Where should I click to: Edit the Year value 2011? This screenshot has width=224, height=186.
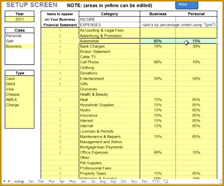click(x=20, y=19)
